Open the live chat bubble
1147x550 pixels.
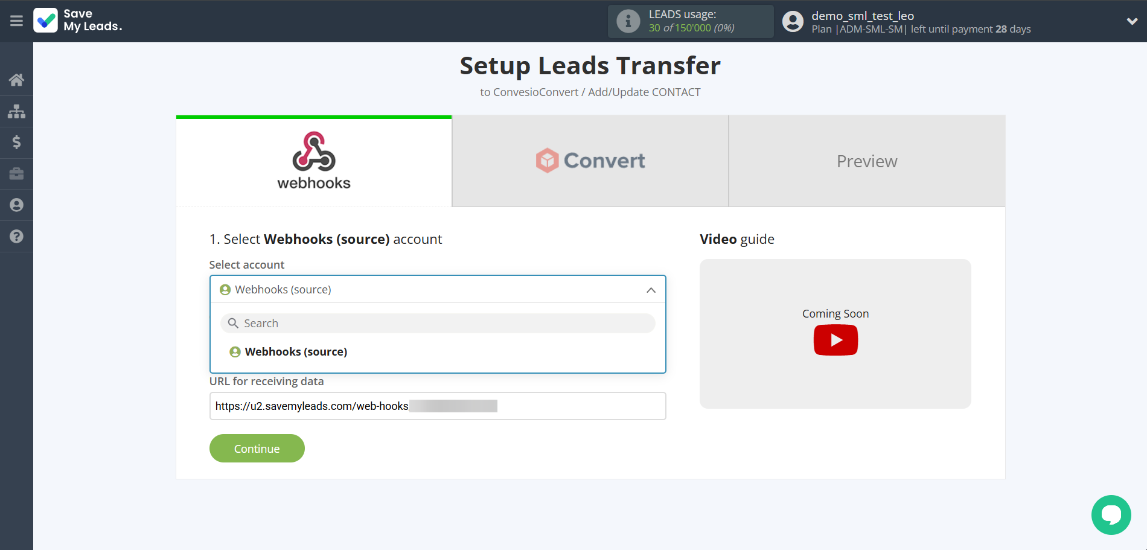click(1111, 514)
